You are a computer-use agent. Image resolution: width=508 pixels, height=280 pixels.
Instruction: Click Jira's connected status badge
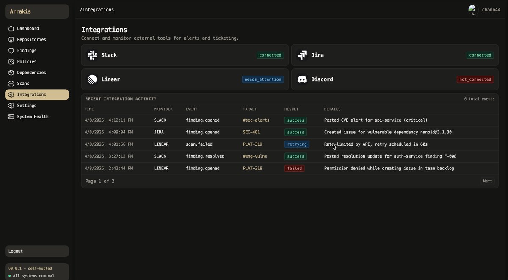click(x=480, y=55)
